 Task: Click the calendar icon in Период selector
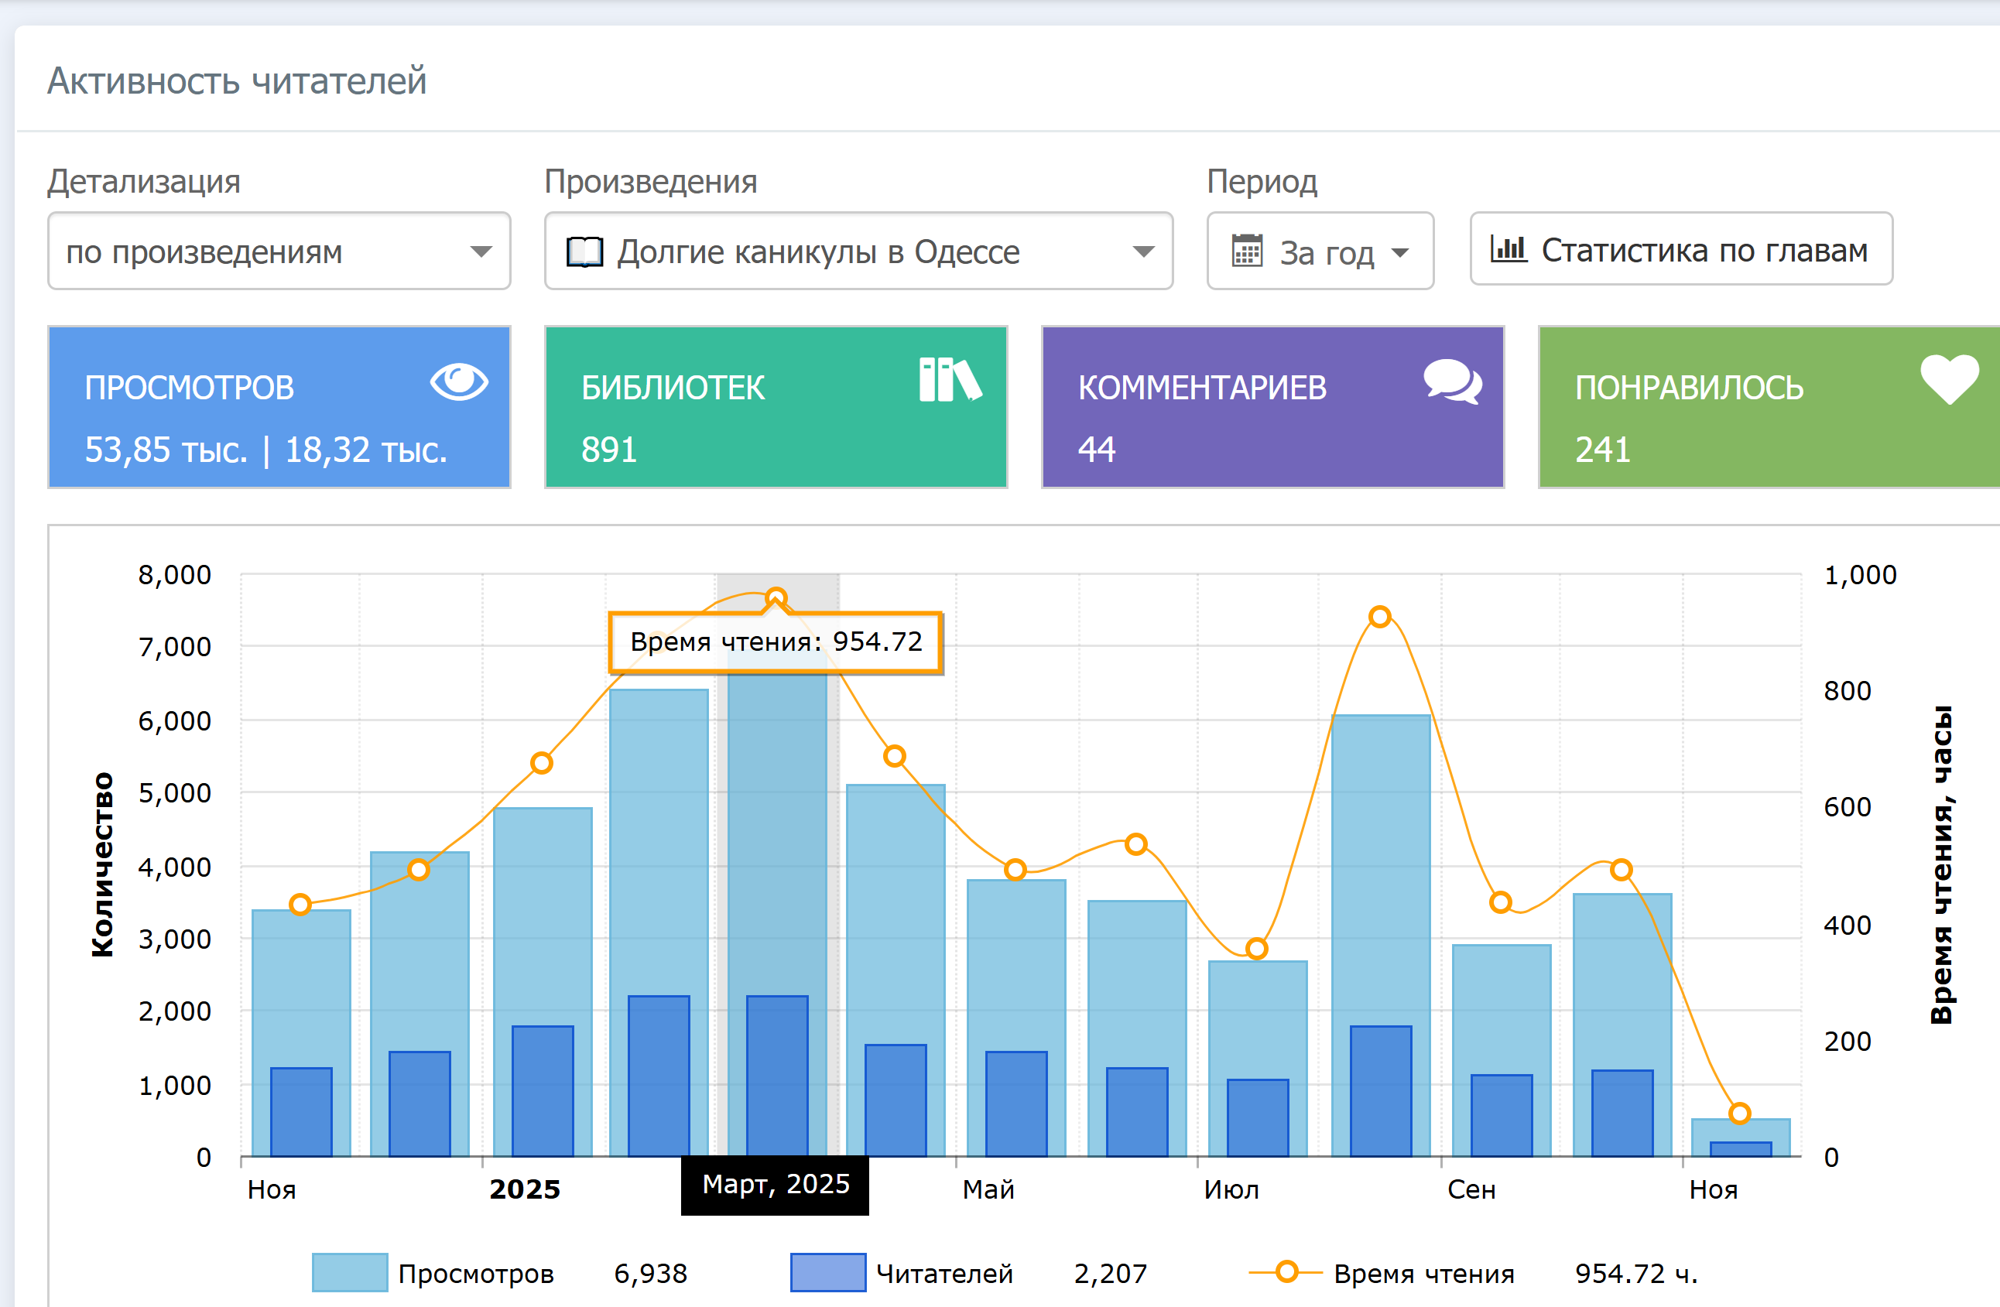pos(1246,251)
